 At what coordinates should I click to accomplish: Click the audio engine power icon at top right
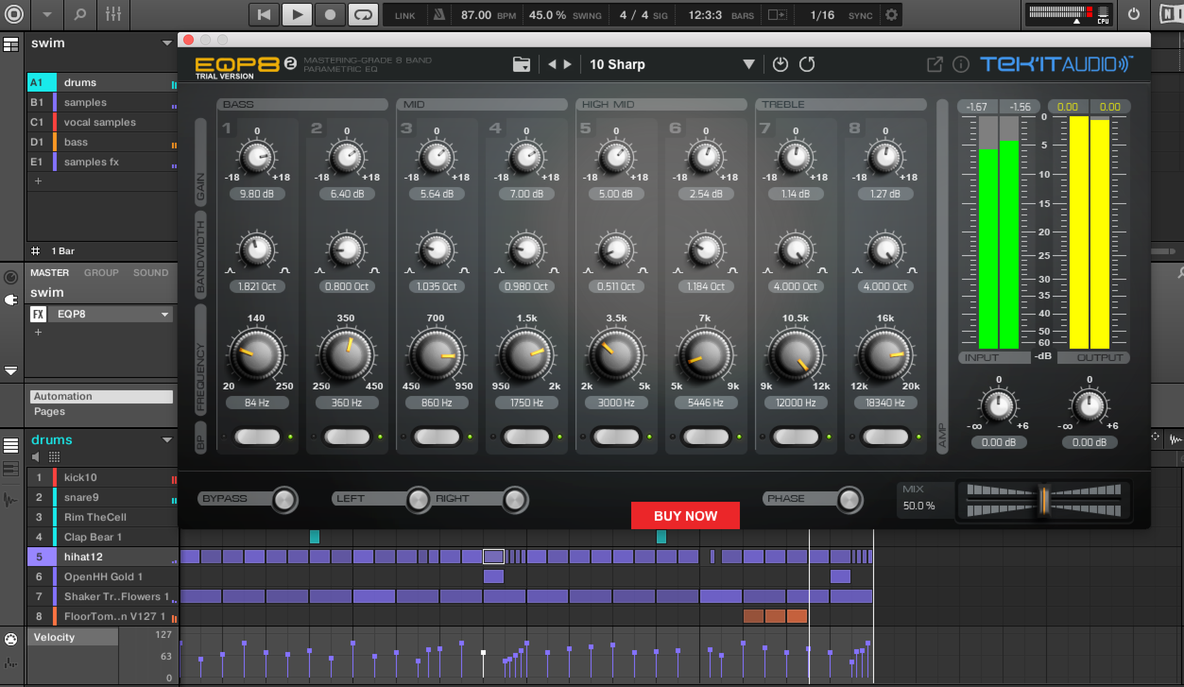coord(1133,14)
